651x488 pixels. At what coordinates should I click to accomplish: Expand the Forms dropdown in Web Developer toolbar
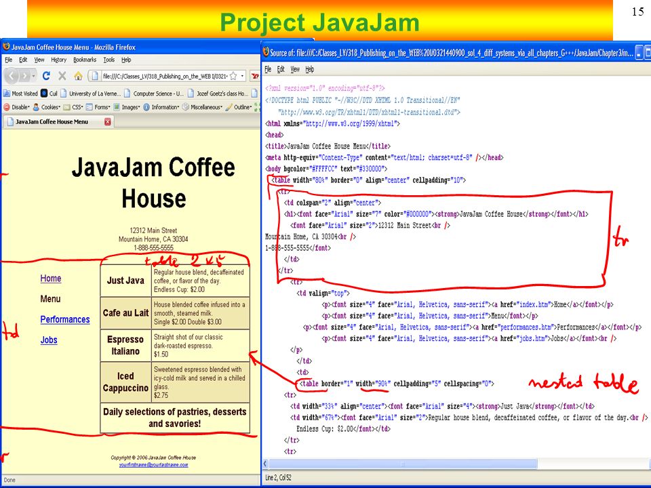(x=98, y=107)
